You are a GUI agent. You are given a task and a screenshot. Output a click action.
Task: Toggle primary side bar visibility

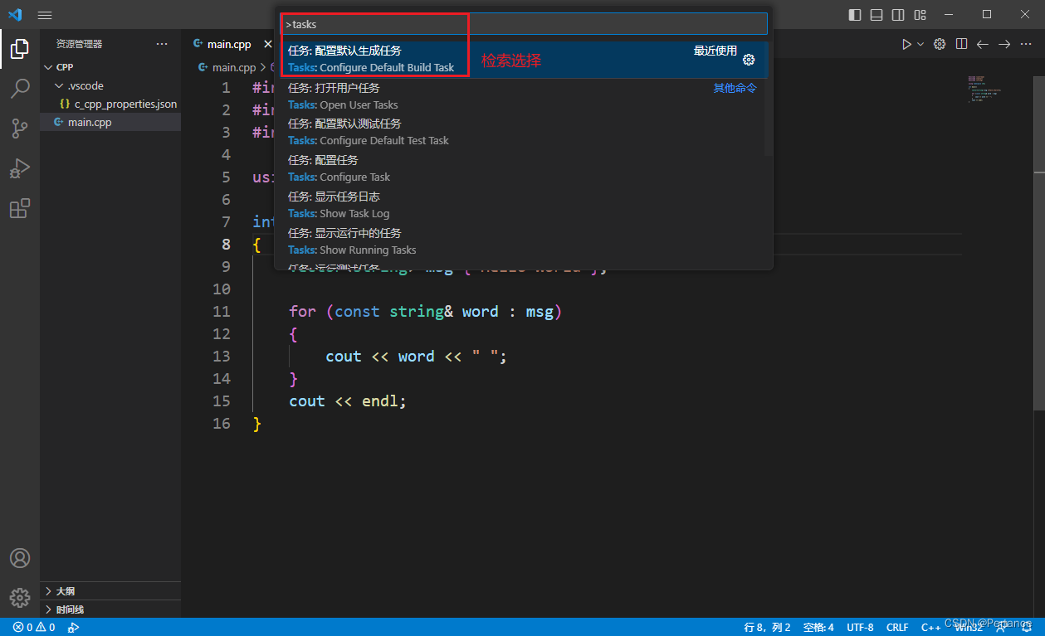[855, 15]
